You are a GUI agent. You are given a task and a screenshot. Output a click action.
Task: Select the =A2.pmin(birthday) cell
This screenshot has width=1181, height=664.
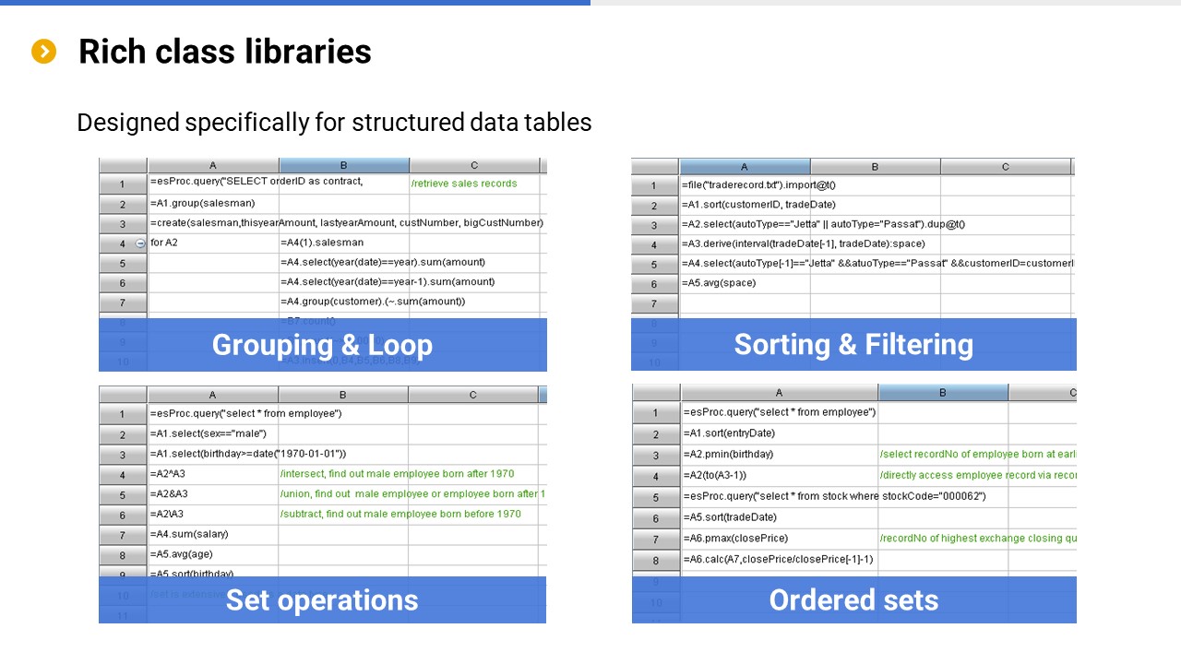point(729,455)
